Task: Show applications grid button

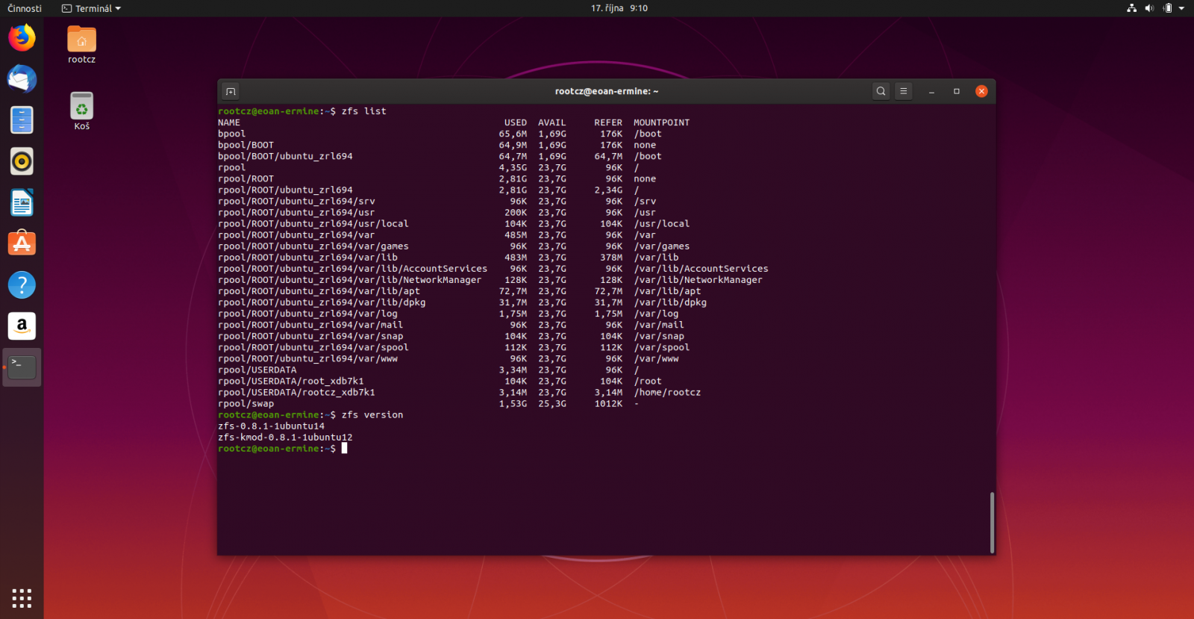Action: [x=22, y=598]
